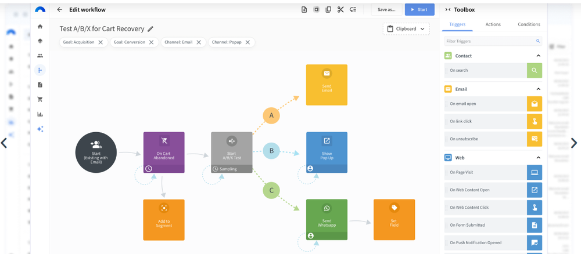Switch to the Actions tab
This screenshot has width=581, height=254.
[x=493, y=24]
